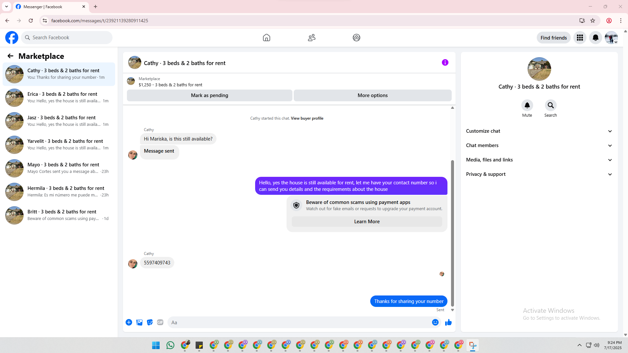The width and height of the screenshot is (628, 353).
Task: Click Find friends button
Action: (554, 38)
